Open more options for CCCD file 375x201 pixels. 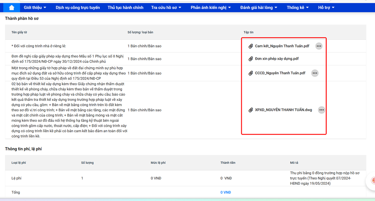coord(315,73)
